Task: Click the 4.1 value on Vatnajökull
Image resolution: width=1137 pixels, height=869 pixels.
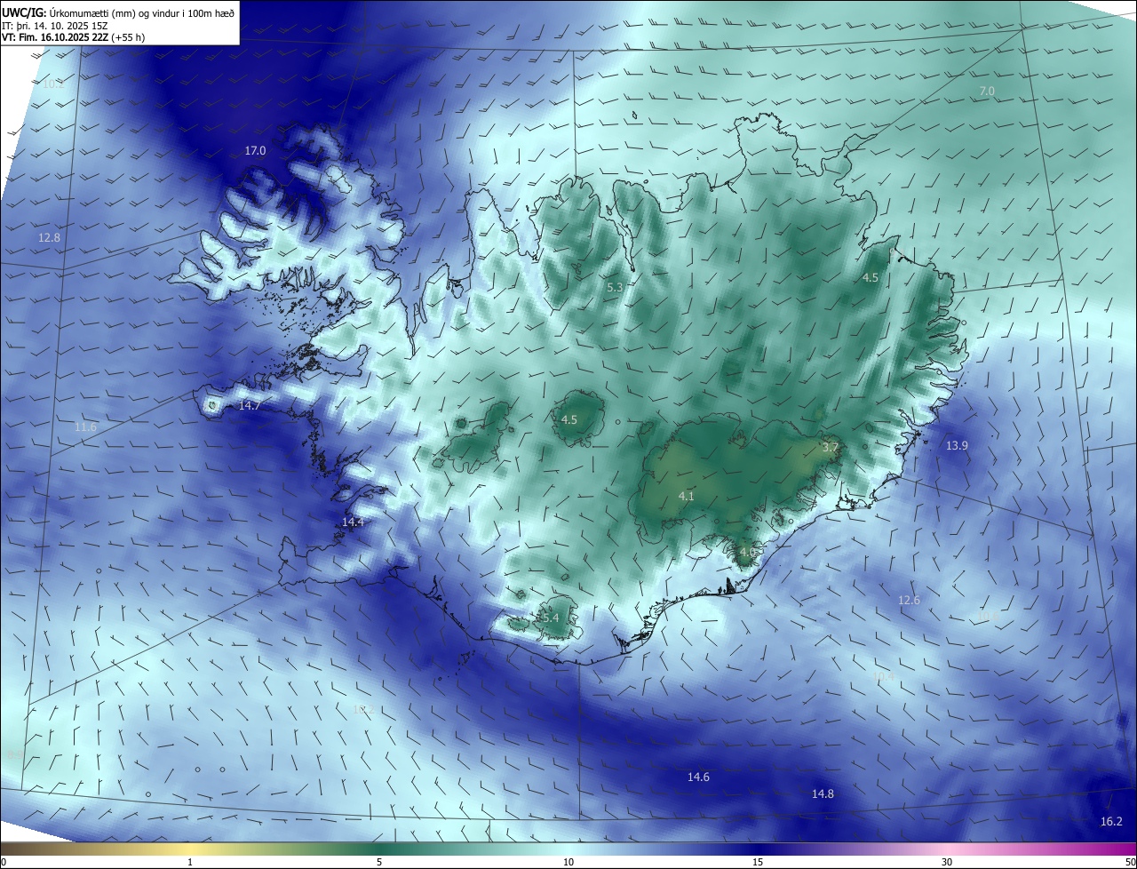Action: point(686,496)
